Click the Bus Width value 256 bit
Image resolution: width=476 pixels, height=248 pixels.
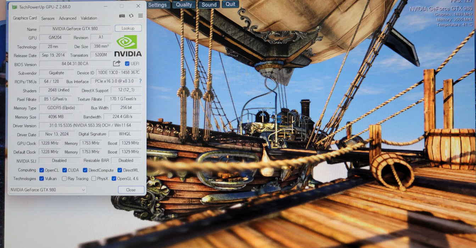pyautogui.click(x=126, y=108)
